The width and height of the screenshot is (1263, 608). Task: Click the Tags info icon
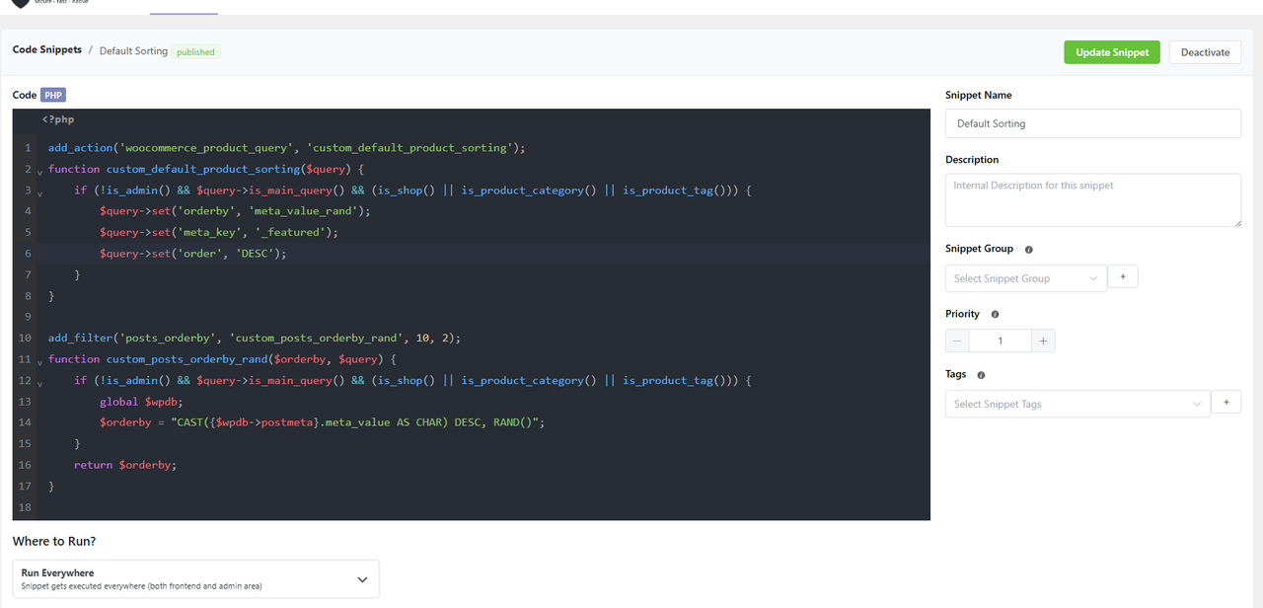[981, 375]
